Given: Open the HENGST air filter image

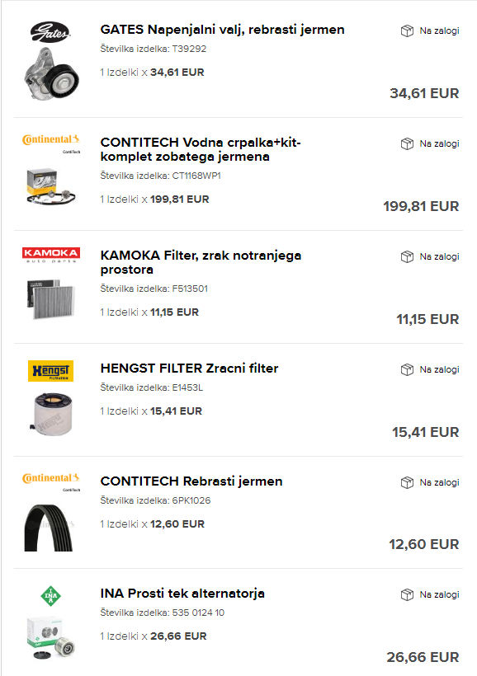Looking at the screenshot, I should [x=51, y=413].
